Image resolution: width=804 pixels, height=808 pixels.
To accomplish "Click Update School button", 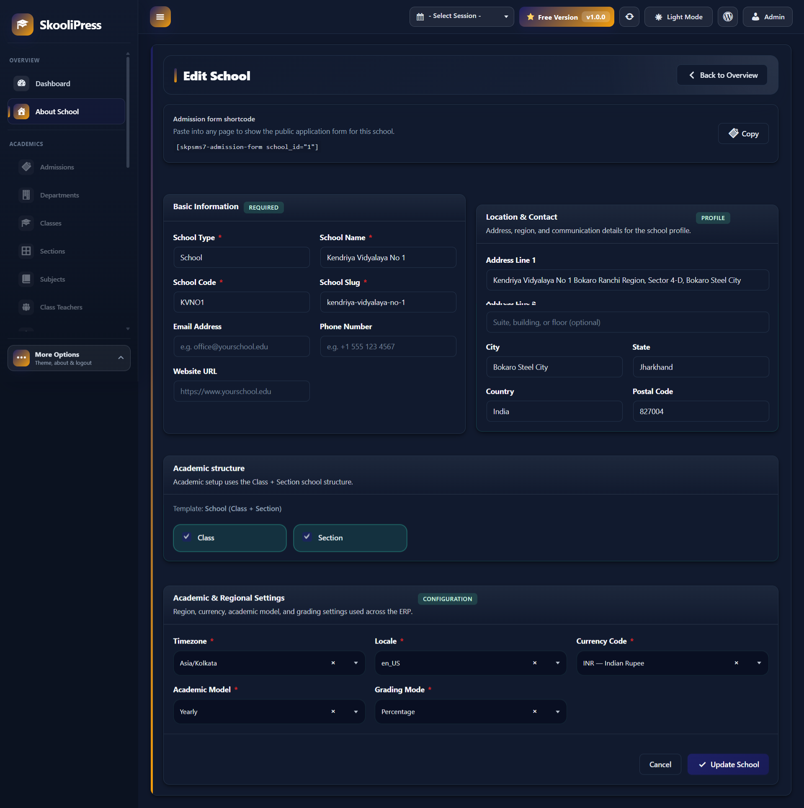I will pyautogui.click(x=728, y=764).
